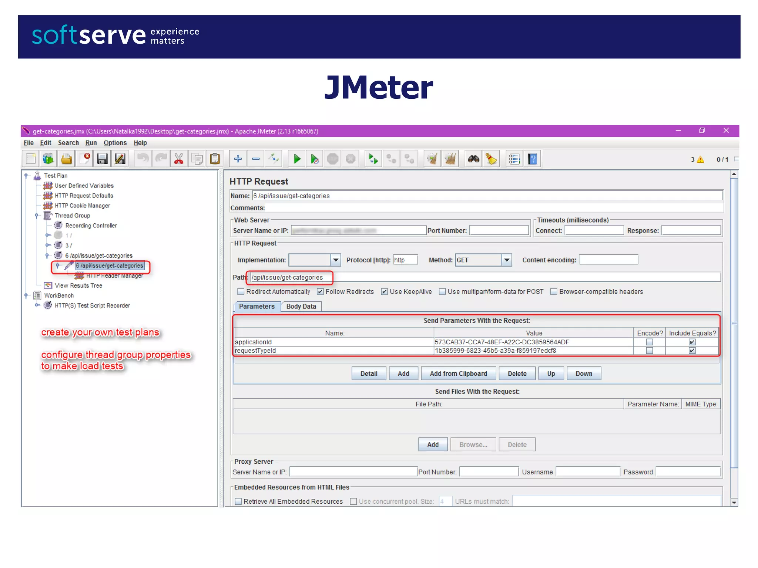This screenshot has width=758, height=568.
Task: Click the Undo arrow icon
Action: coord(143,159)
